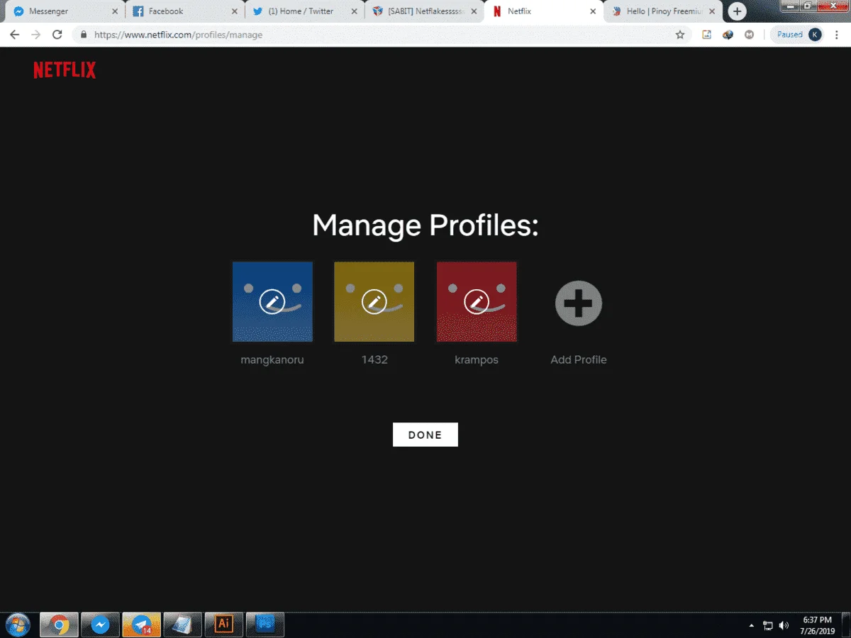Open the Notepad taskbar app

(182, 625)
